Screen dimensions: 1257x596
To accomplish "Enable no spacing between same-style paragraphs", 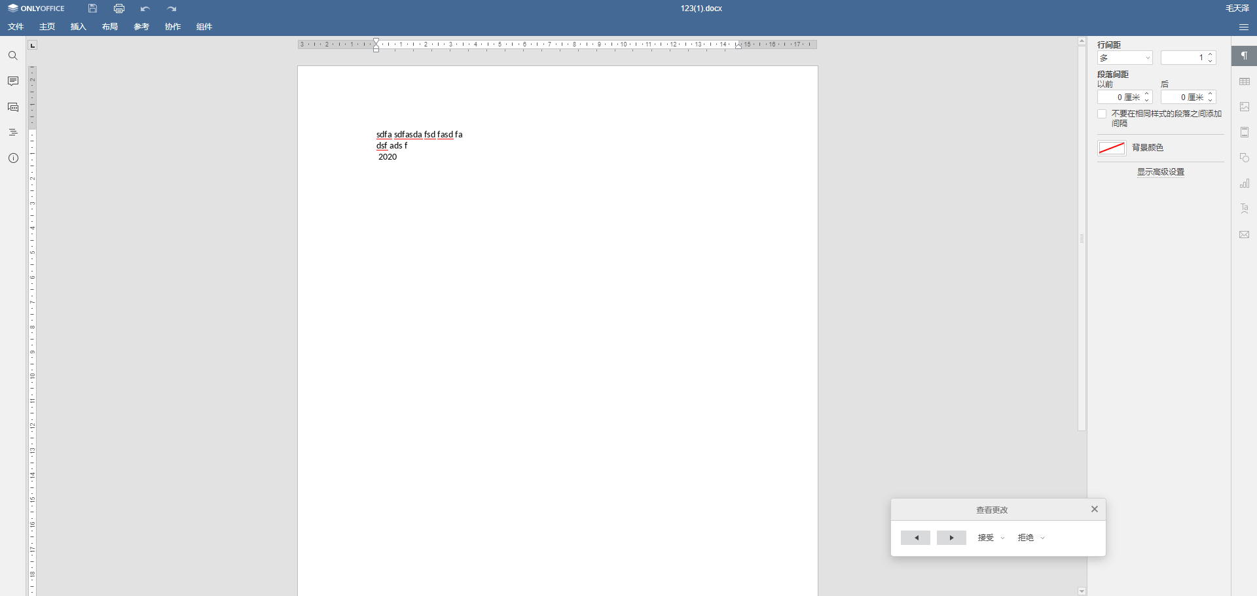I will [x=1102, y=114].
